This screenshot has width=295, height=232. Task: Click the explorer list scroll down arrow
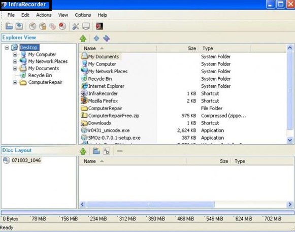tap(290, 140)
